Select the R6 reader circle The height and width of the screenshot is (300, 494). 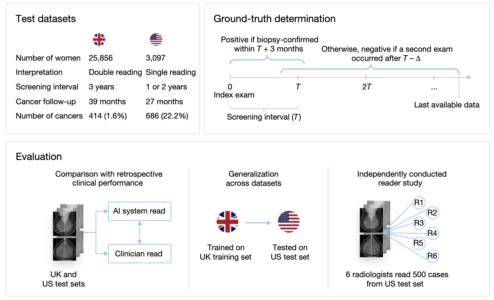(x=432, y=256)
